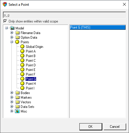Collapse the Model tree root
129x133 pixels.
tap(7, 28)
